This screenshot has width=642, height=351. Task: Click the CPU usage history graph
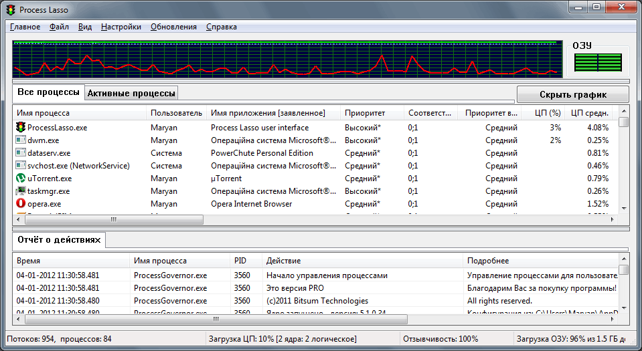coord(287,59)
